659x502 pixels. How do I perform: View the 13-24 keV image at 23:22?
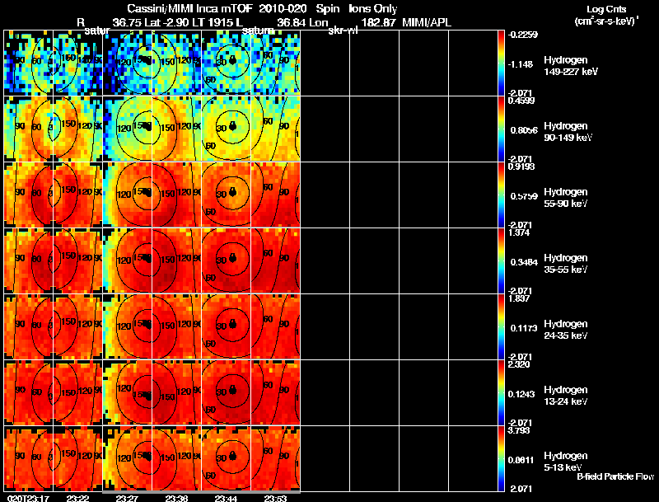pos(77,392)
